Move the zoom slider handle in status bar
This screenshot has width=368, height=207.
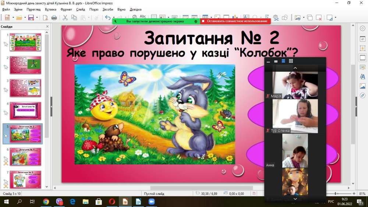point(336,193)
